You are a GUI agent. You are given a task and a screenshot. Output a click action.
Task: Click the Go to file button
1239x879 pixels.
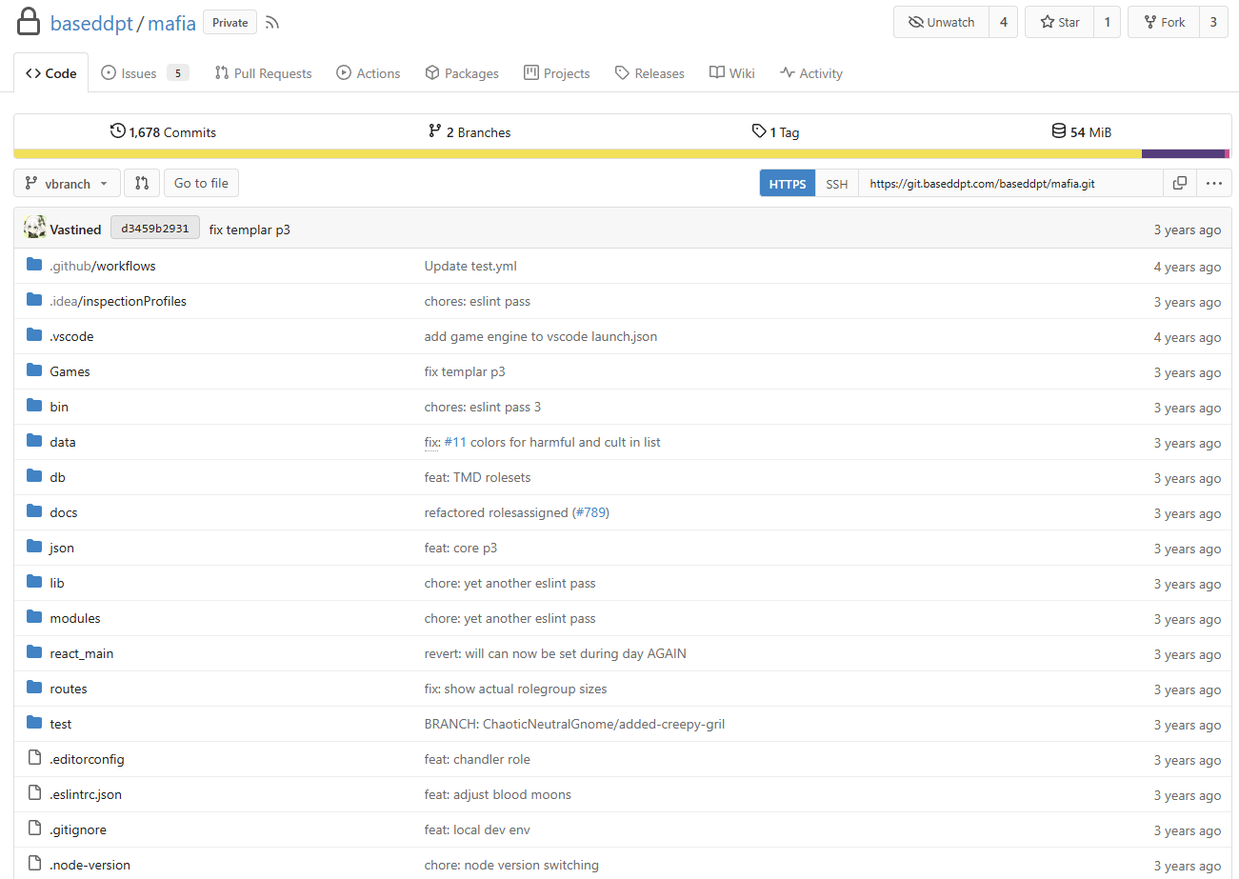(x=201, y=184)
